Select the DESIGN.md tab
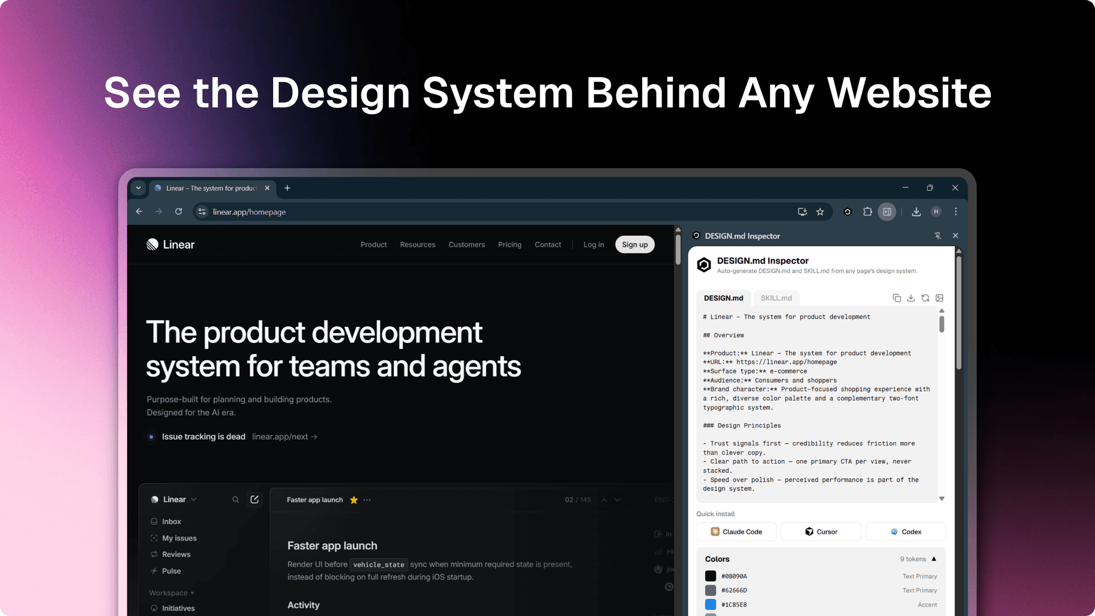Viewport: 1095px width, 616px height. (x=723, y=298)
